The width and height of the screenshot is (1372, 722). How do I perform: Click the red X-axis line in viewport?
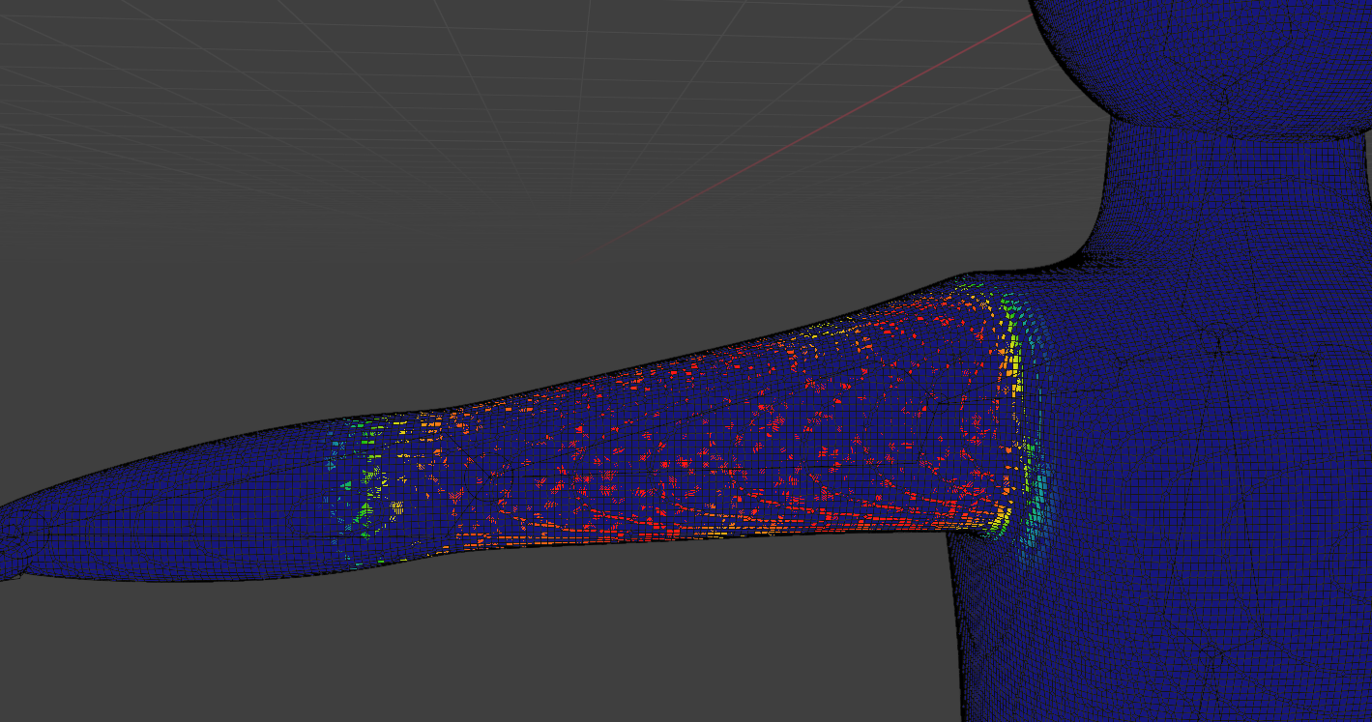[812, 133]
